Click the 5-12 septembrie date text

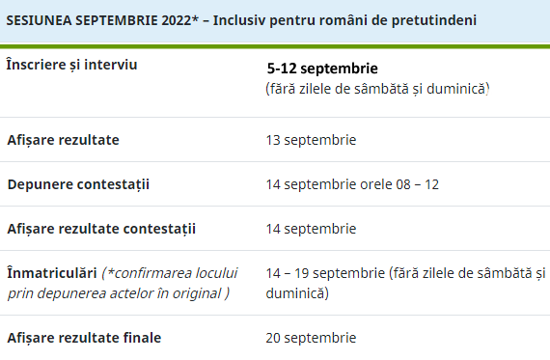pyautogui.click(x=322, y=69)
